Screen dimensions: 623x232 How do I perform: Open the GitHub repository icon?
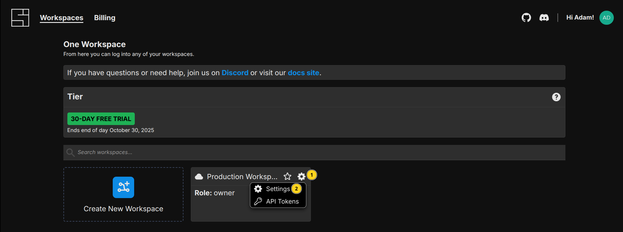[526, 18]
